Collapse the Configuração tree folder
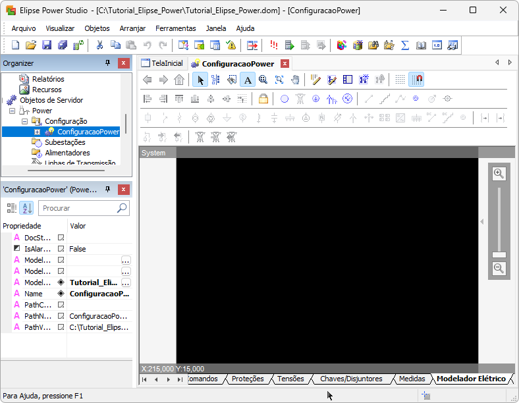 click(x=24, y=121)
